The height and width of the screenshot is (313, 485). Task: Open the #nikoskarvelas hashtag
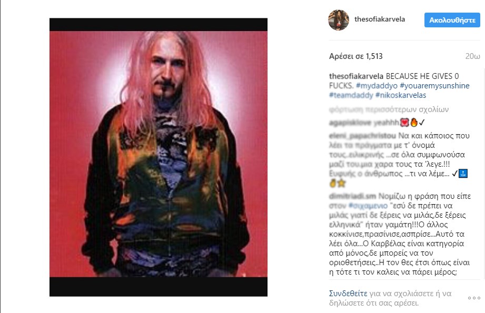coord(401,95)
